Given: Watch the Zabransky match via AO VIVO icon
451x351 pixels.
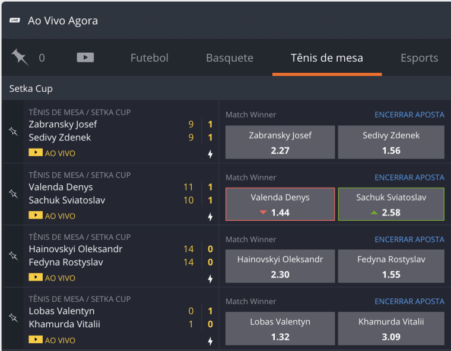Looking at the screenshot, I should (36, 152).
